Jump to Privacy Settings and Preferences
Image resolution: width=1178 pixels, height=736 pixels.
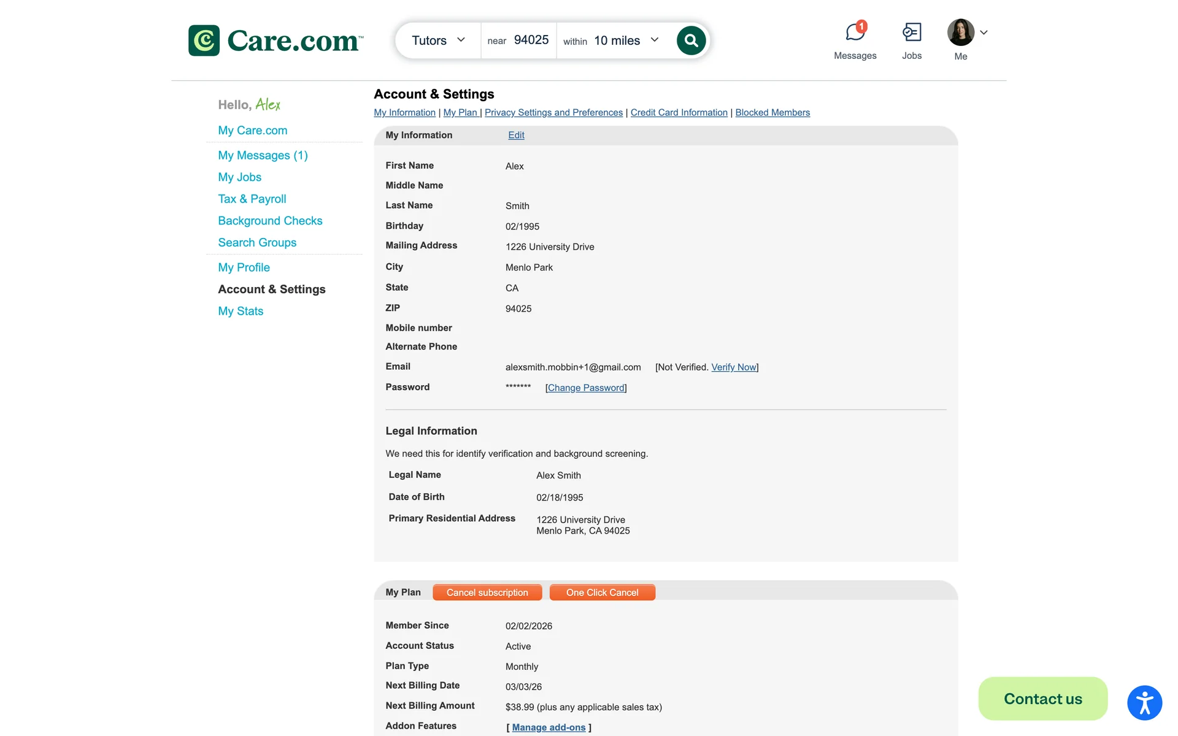point(553,112)
